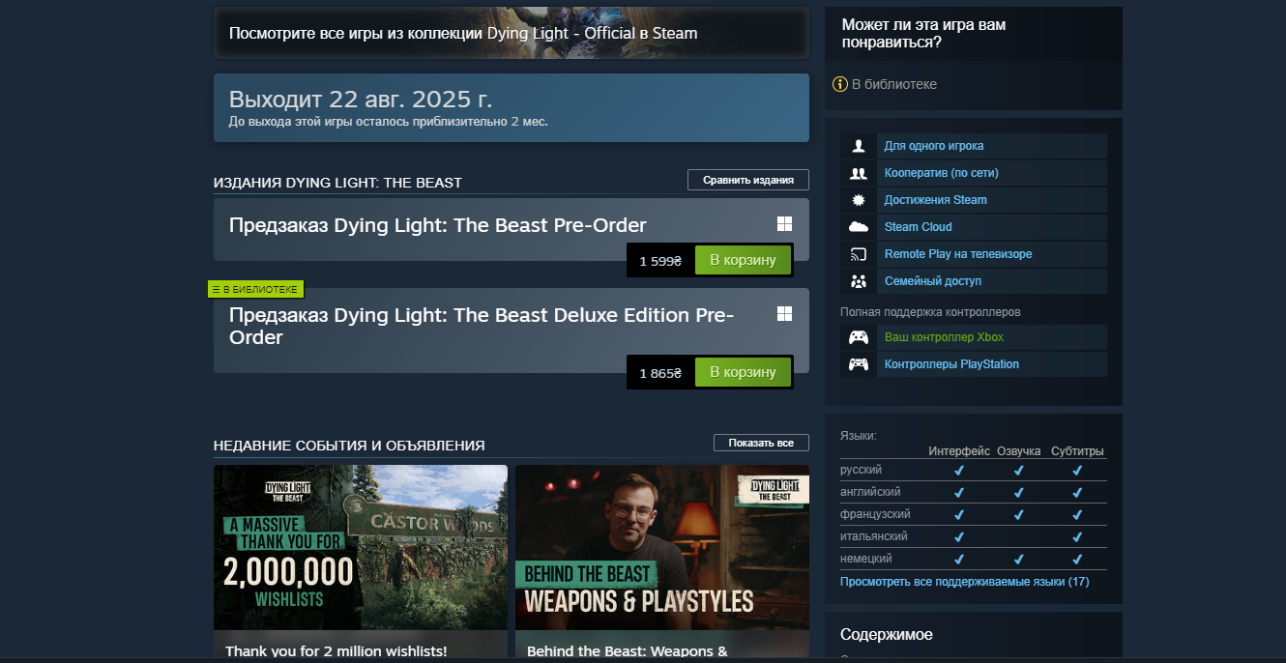Click Windows icon on Deluxe Edition Pre-Order
The height and width of the screenshot is (663, 1286).
(785, 314)
